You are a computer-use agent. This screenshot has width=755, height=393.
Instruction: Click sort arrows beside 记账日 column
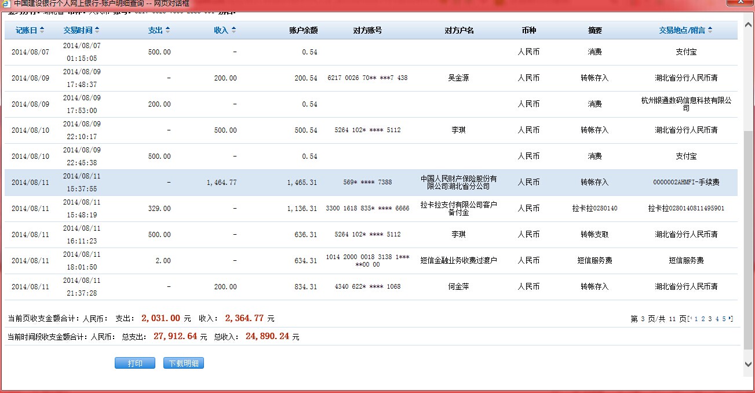click(42, 30)
